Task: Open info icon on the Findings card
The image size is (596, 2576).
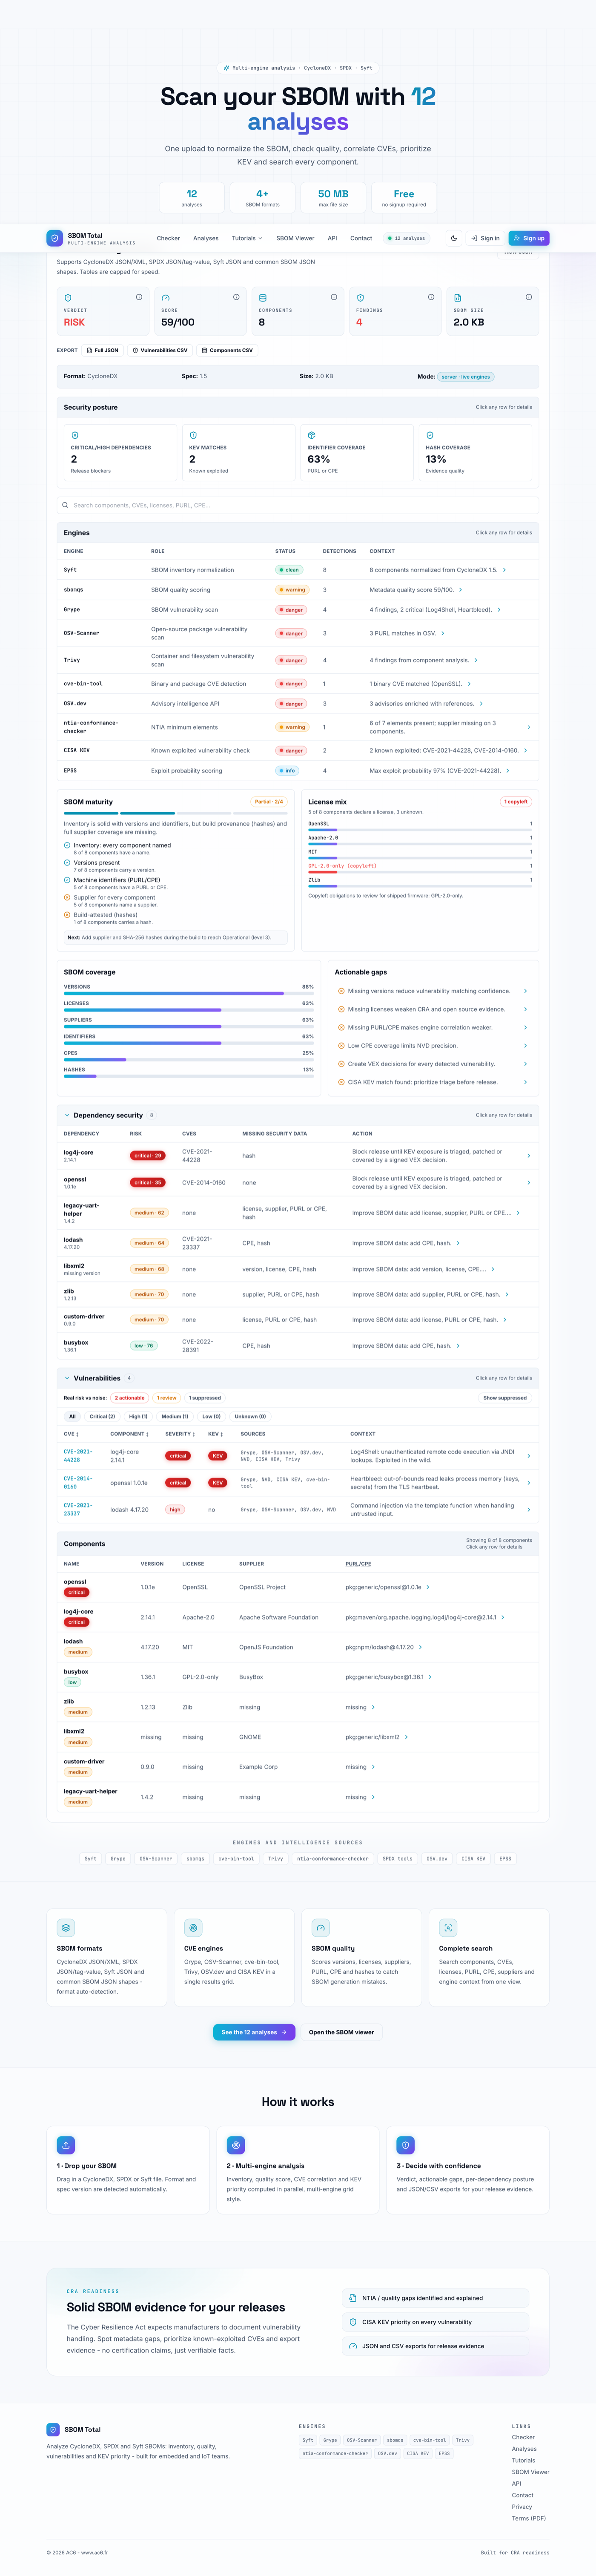Action: (431, 297)
